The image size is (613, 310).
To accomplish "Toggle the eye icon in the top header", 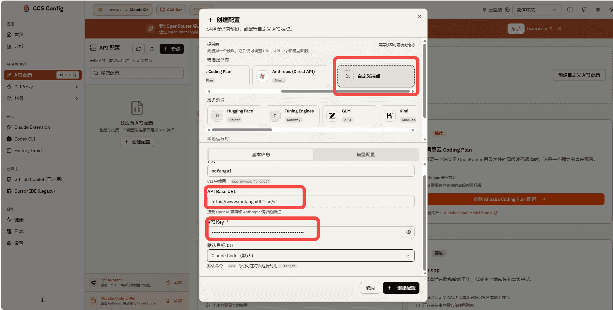I will point(598,10).
